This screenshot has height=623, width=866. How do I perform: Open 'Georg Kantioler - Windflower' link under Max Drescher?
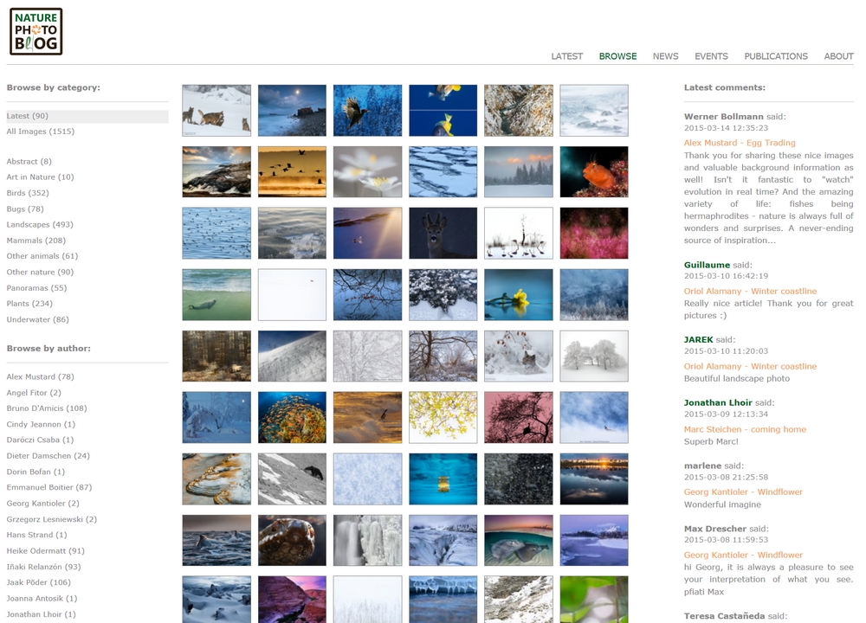(x=743, y=556)
